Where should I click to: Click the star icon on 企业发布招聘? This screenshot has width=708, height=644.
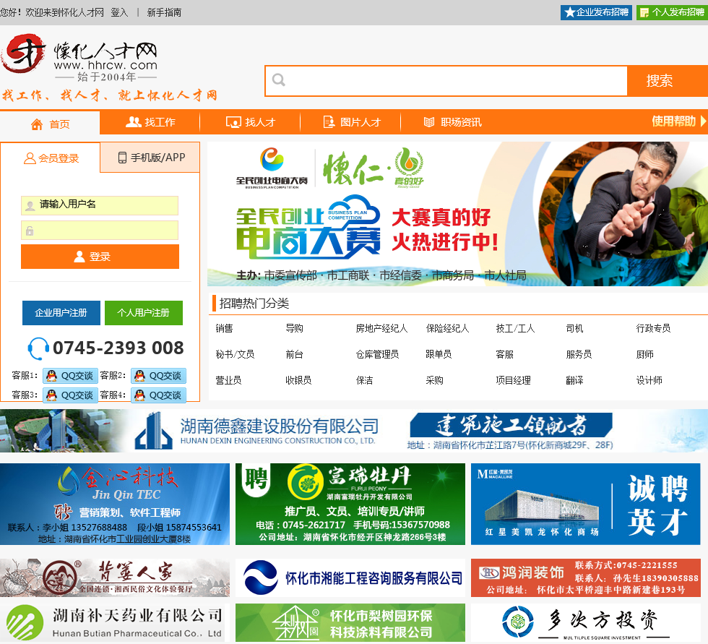click(570, 12)
